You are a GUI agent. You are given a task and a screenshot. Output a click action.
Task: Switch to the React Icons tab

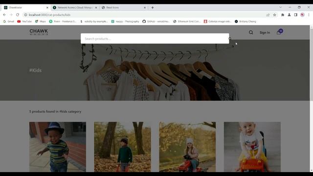pos(123,8)
